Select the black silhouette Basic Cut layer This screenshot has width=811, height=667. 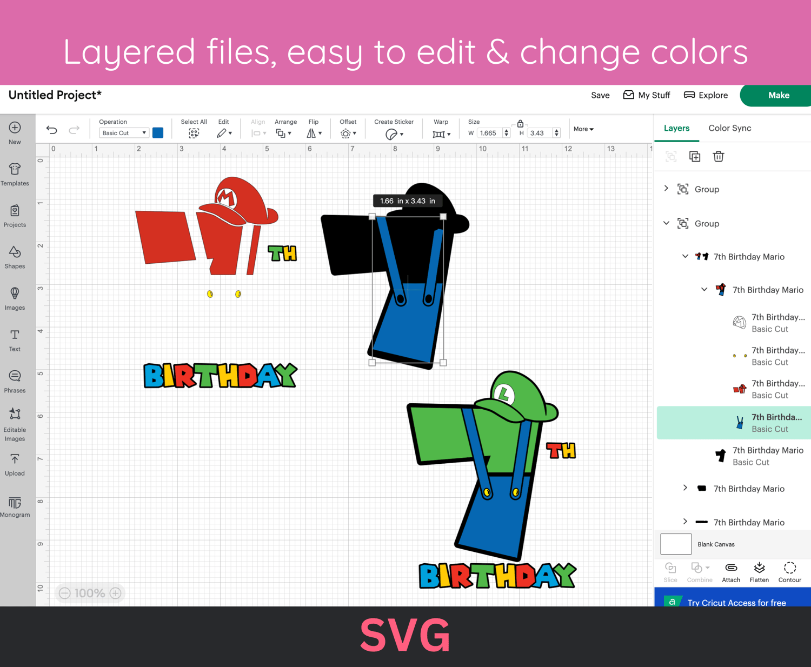click(734, 456)
